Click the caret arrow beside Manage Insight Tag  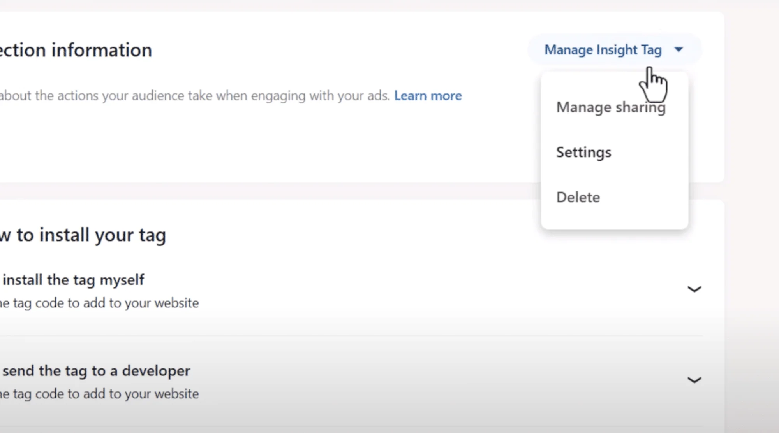pyautogui.click(x=679, y=49)
